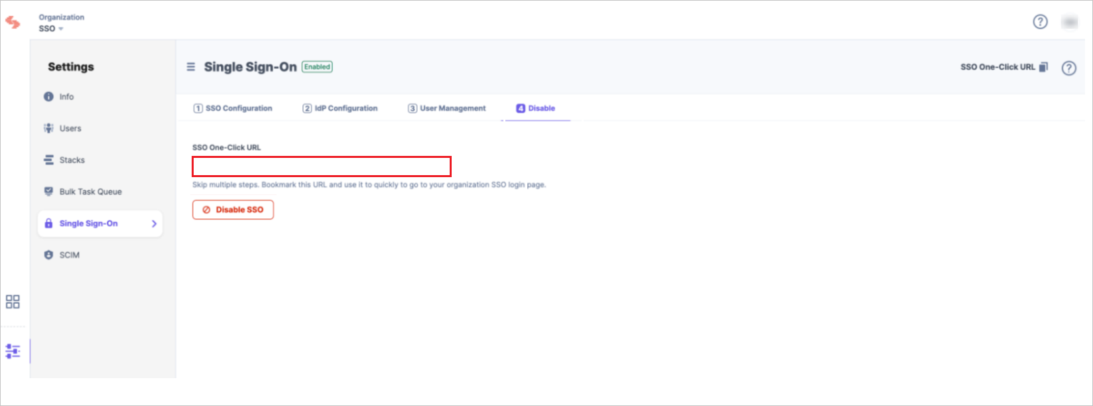Open the dashboard grid icon in left rail

(13, 302)
